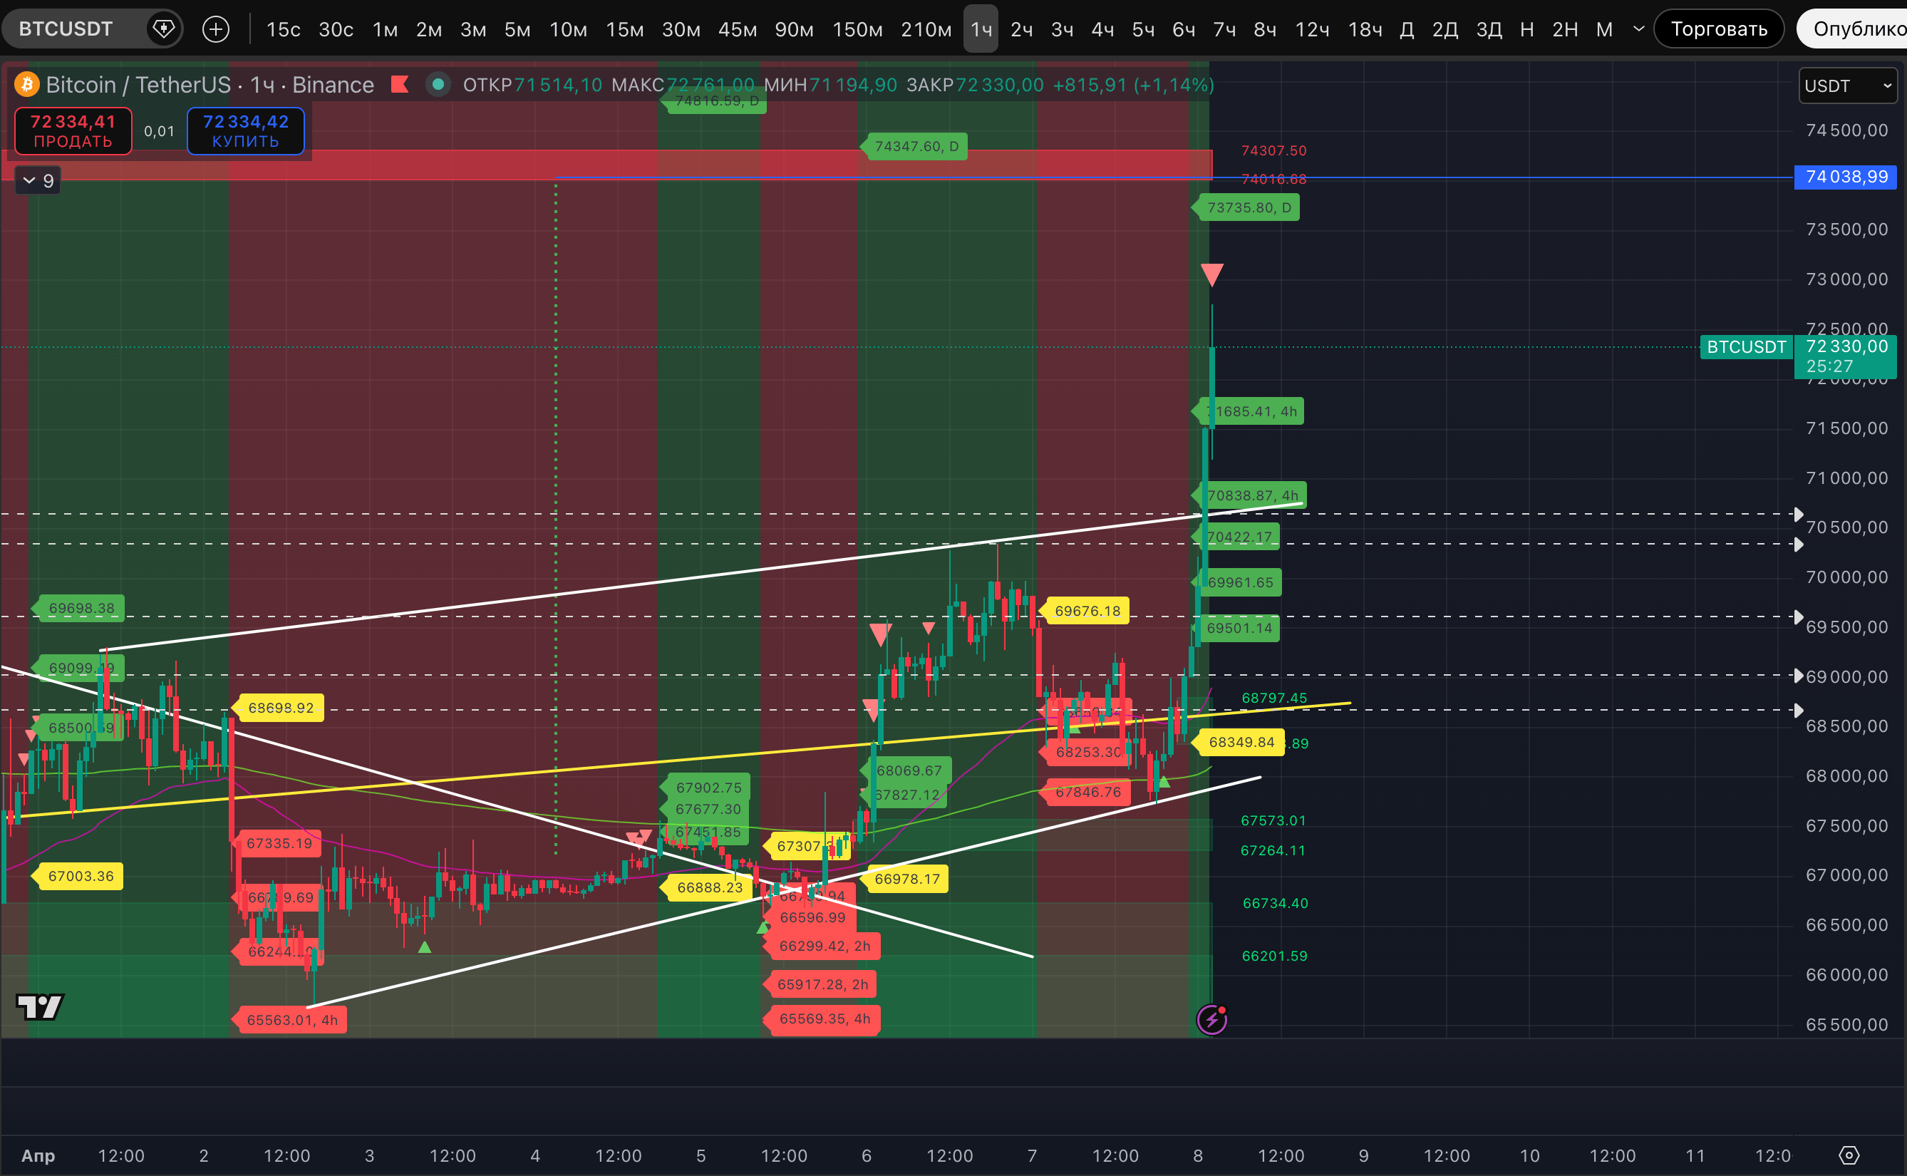Switch to the 4ч timeframe
The image size is (1907, 1176).
tap(1102, 29)
